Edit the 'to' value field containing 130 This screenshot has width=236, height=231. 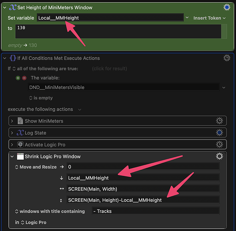pyautogui.click(x=118, y=31)
